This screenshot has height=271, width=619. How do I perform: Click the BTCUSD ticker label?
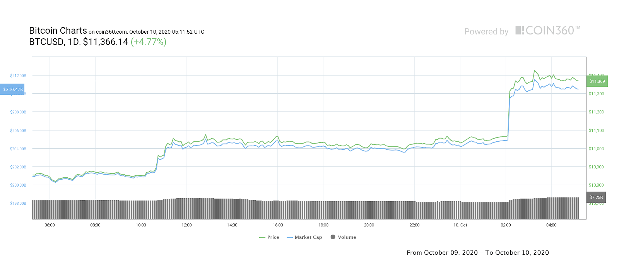tap(46, 42)
